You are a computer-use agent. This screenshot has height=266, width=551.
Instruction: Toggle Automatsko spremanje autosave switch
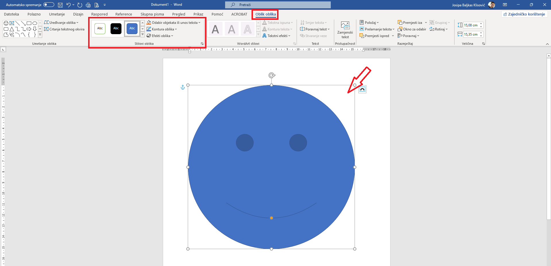49,5
